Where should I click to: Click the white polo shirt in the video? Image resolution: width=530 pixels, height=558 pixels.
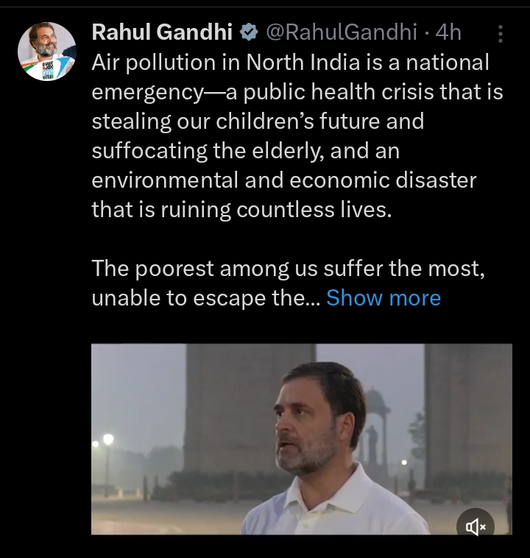click(x=335, y=505)
